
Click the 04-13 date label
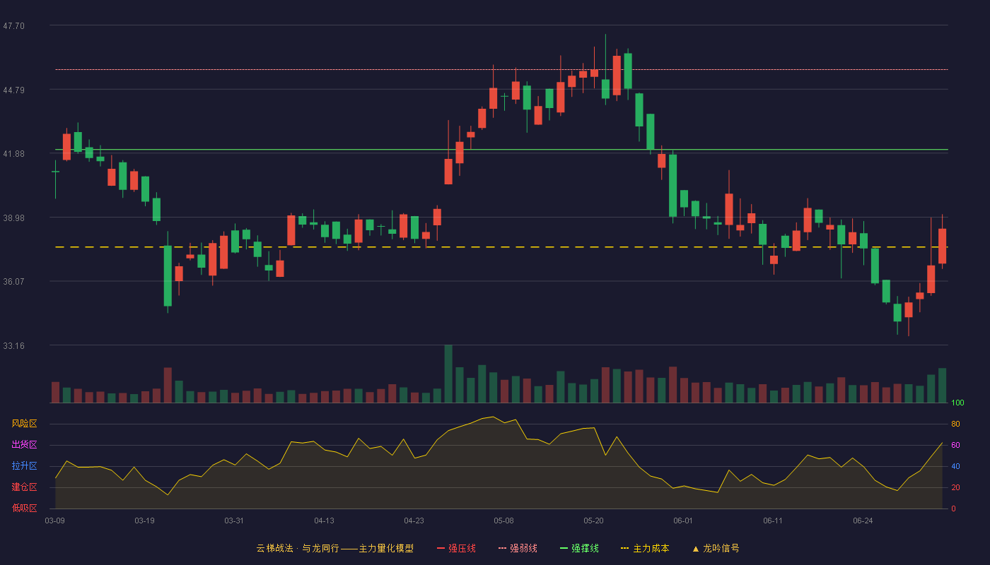click(324, 521)
